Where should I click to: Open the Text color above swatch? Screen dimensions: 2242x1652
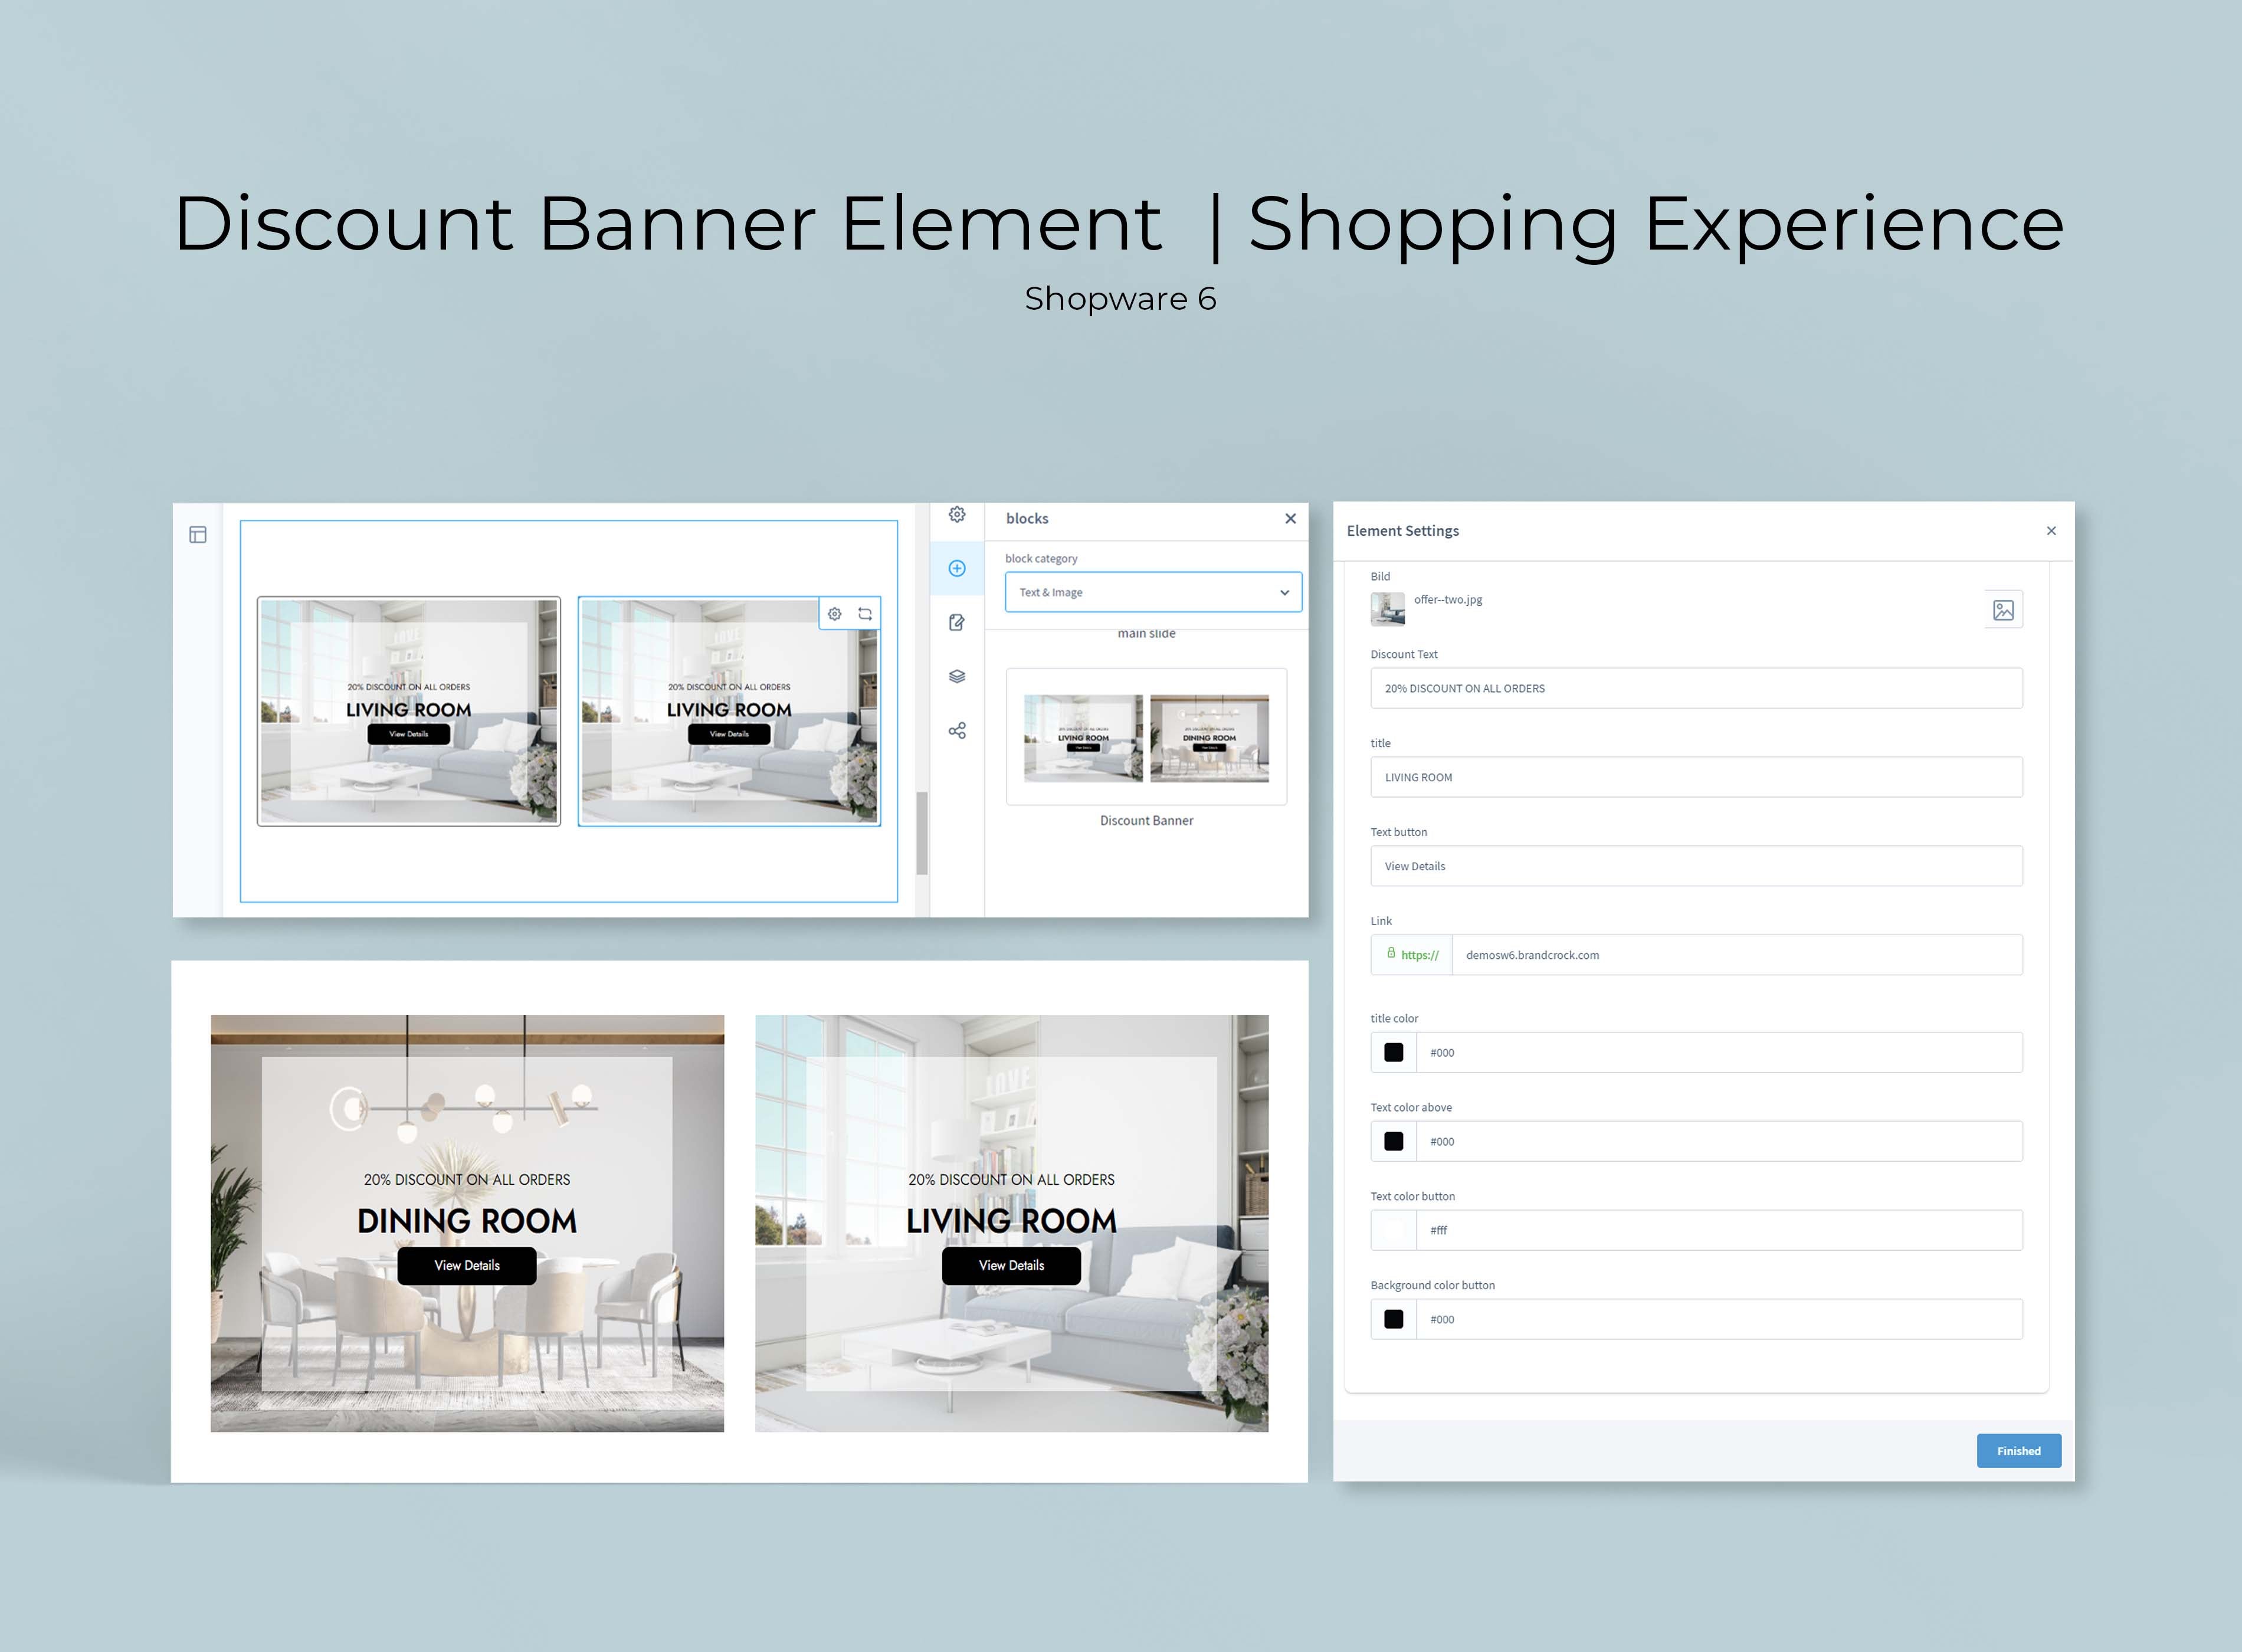[1393, 1141]
